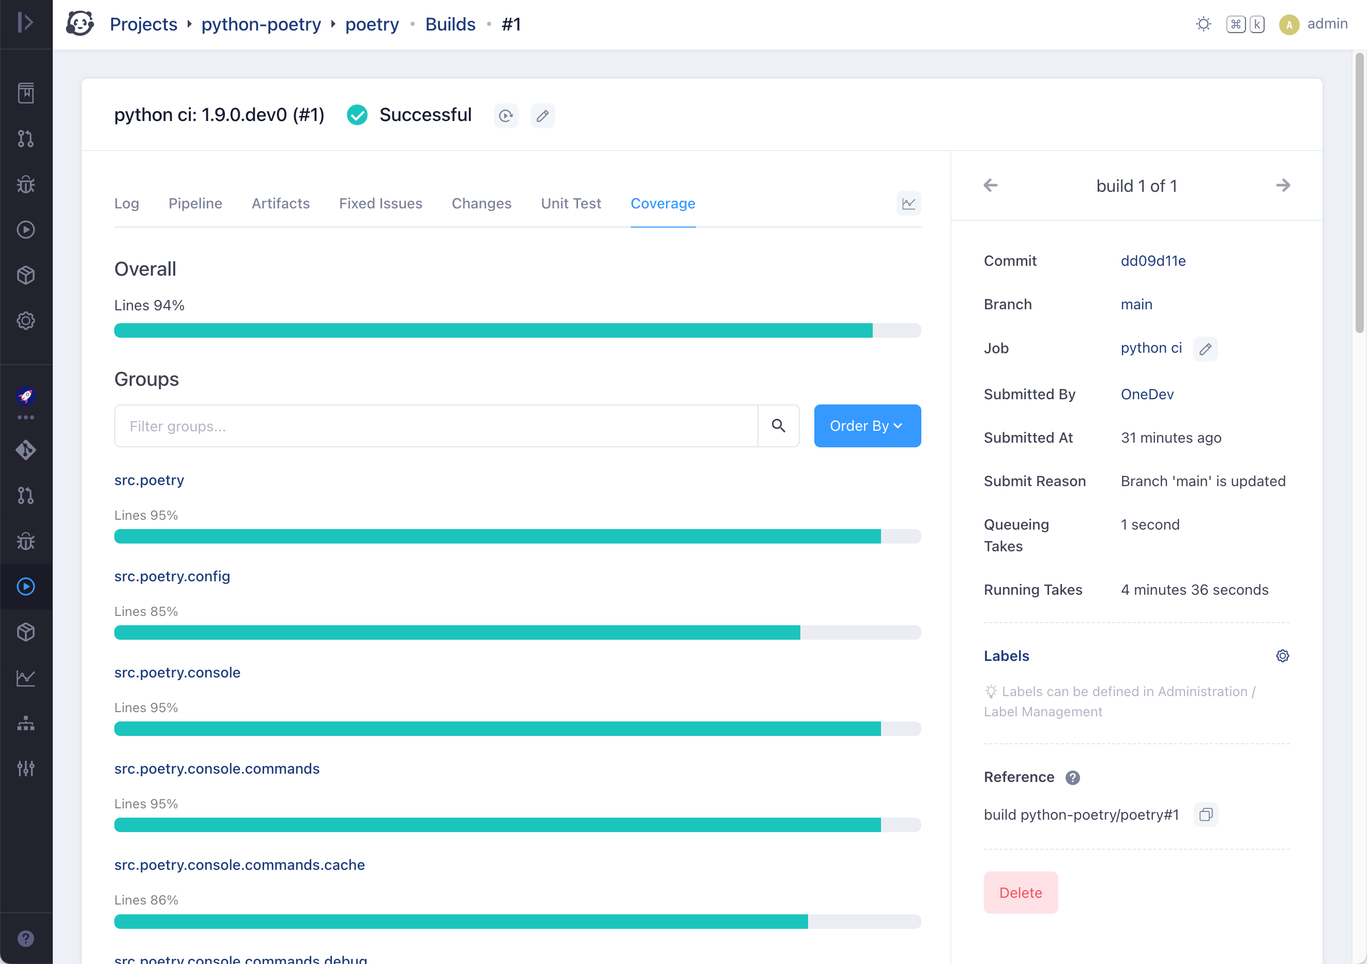Open the src.poetry.config coverage group
1367x964 pixels.
pos(172,576)
